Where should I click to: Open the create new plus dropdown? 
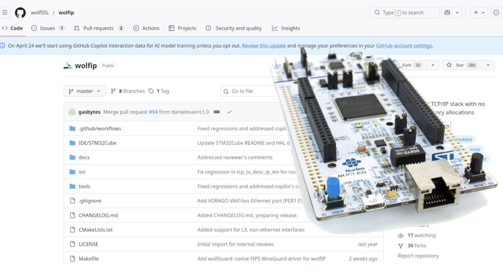point(479,13)
